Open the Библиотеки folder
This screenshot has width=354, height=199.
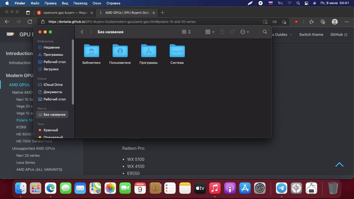tap(91, 51)
